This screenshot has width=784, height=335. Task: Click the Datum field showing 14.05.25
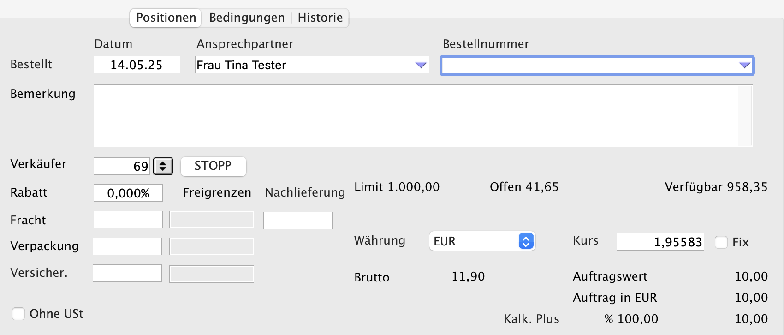pos(137,65)
